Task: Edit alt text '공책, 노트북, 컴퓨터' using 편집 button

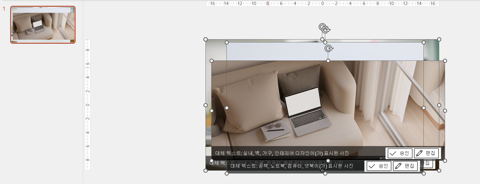Action: click(x=405, y=166)
